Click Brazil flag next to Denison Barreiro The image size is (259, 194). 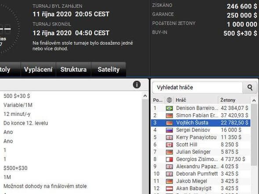169,108
